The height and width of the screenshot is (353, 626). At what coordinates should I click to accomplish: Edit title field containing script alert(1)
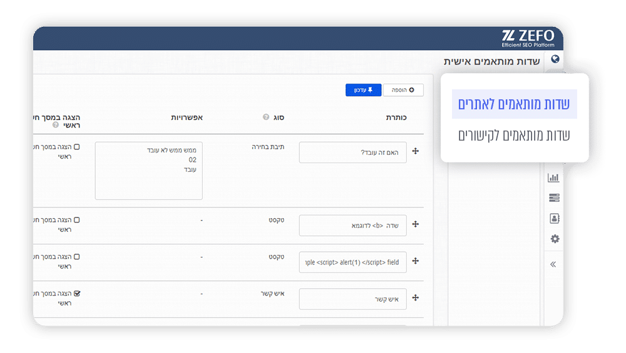pos(353,262)
